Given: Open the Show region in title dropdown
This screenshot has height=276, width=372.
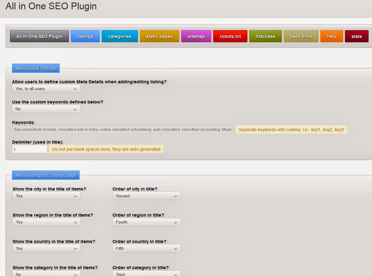Looking at the screenshot, I should click(x=47, y=222).
